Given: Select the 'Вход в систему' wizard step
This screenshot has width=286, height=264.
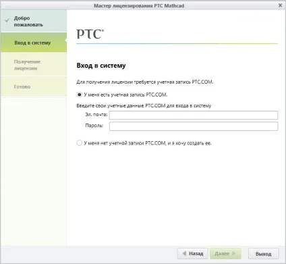Looking at the screenshot, I should click(34, 43).
